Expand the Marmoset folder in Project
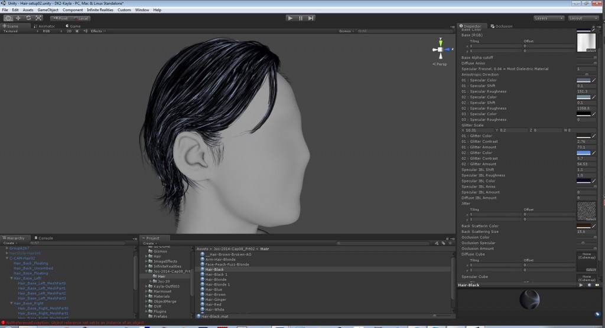Image resolution: width=605 pixels, height=328 pixels. click(x=147, y=291)
